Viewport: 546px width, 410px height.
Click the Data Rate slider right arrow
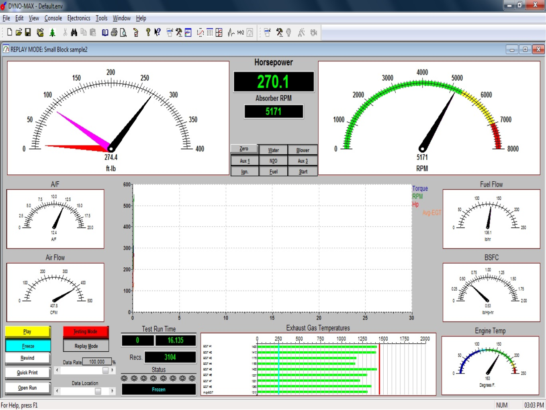(112, 370)
